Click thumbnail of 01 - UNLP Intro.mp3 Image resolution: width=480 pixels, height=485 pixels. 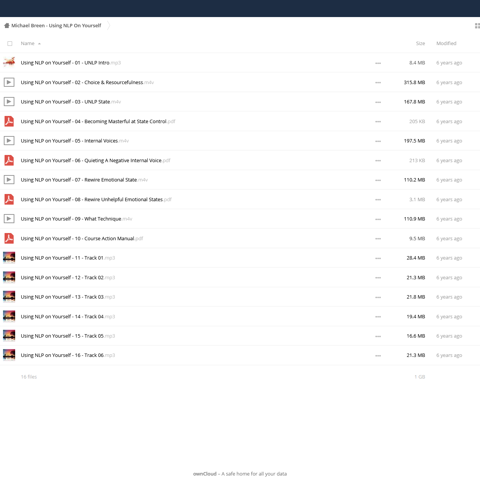click(x=9, y=63)
